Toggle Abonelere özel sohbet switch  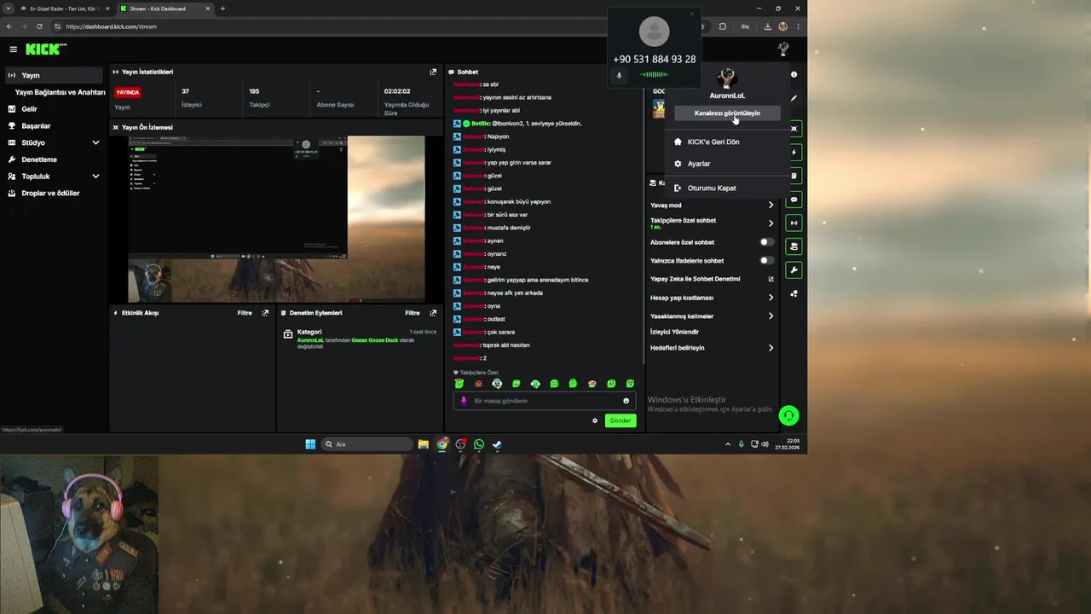pyautogui.click(x=767, y=242)
